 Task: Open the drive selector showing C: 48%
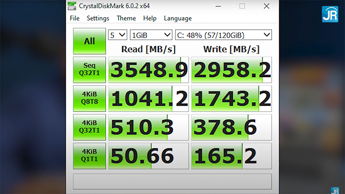click(x=223, y=34)
